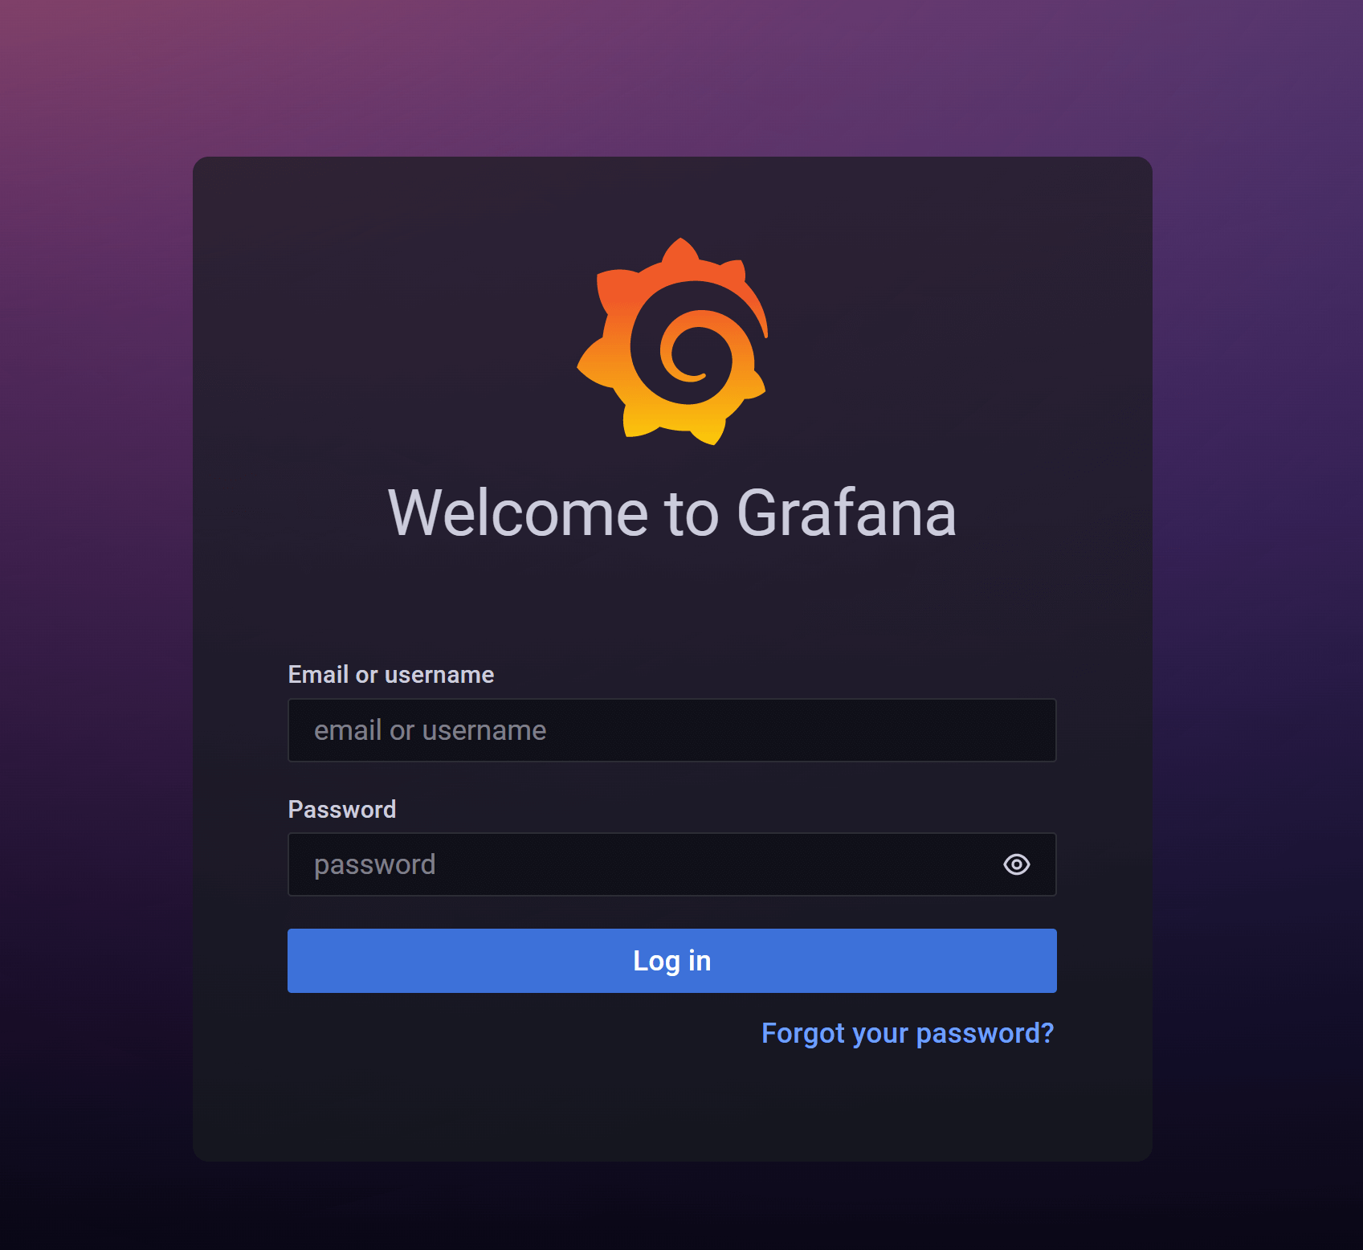Start password recovery via Forgot your password
1363x1250 pixels.
[x=908, y=1033]
